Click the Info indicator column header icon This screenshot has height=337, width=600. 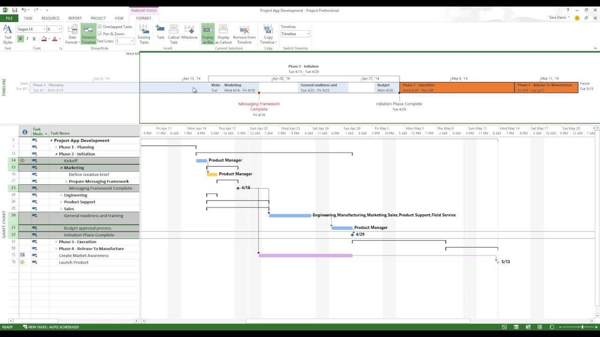click(x=25, y=132)
